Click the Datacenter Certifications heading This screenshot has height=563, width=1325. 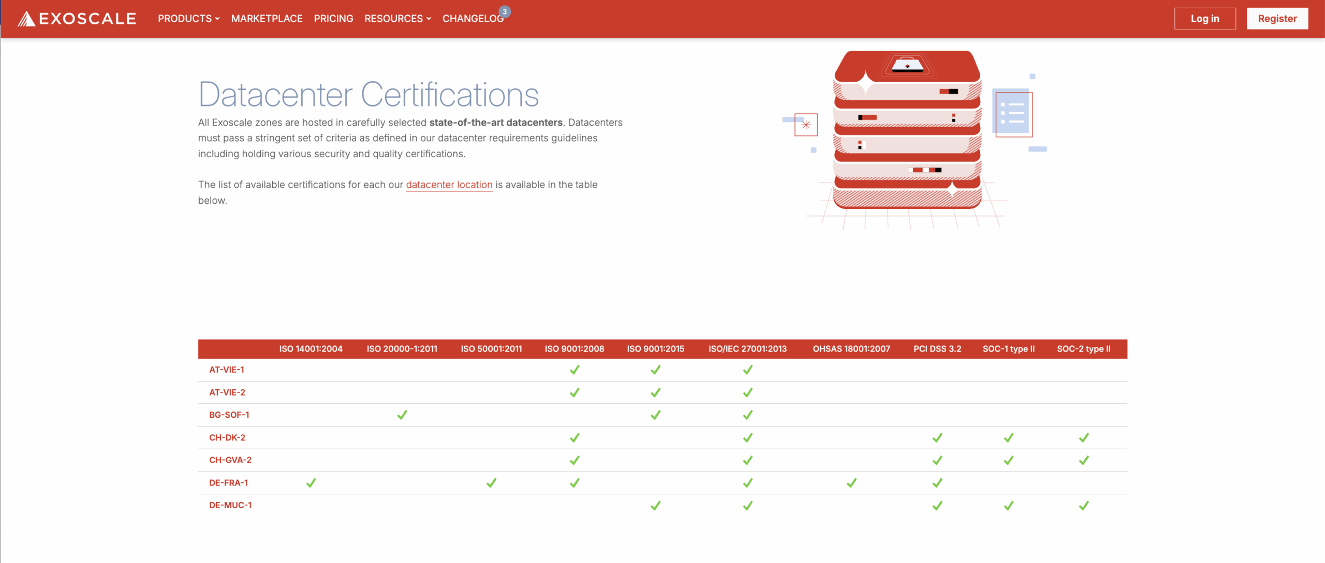click(369, 95)
